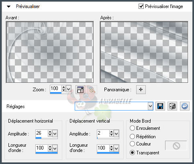The width and height of the screenshot is (194, 164).
Task: Click the disabled edge color swatch
Action: coord(176,146)
